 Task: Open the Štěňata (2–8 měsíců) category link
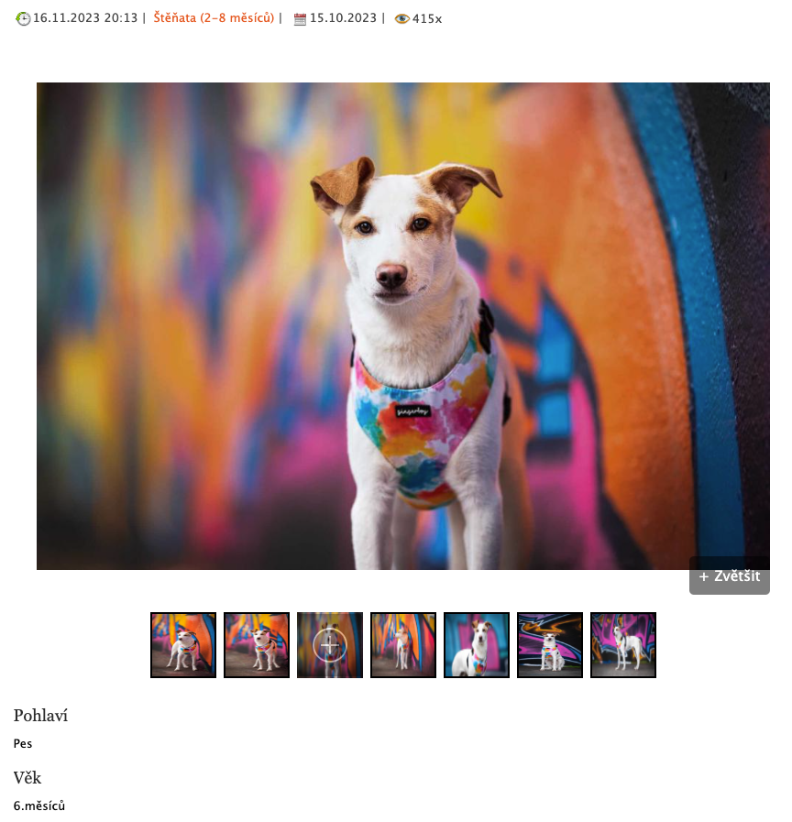click(x=214, y=17)
